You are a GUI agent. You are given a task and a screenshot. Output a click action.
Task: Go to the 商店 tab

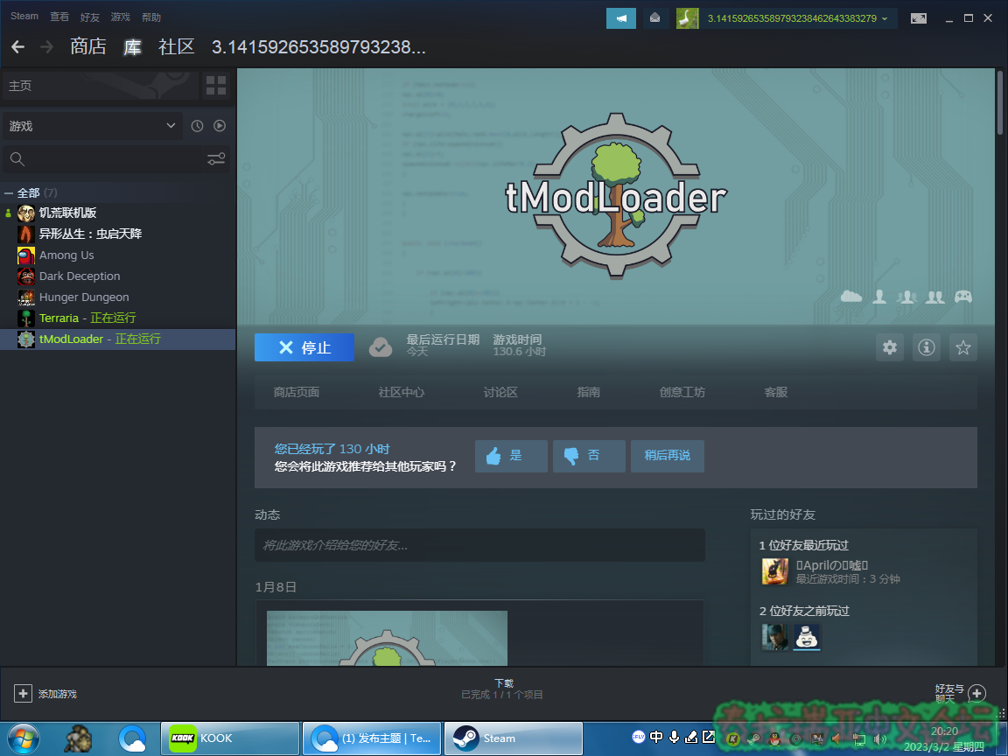88,46
